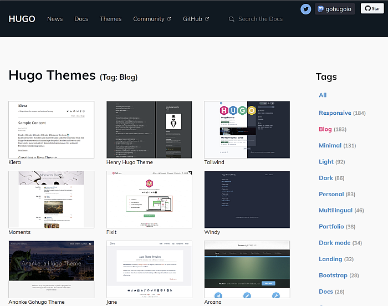Open the Arcana theme thumbnail
The width and height of the screenshot is (388, 306).
(247, 269)
